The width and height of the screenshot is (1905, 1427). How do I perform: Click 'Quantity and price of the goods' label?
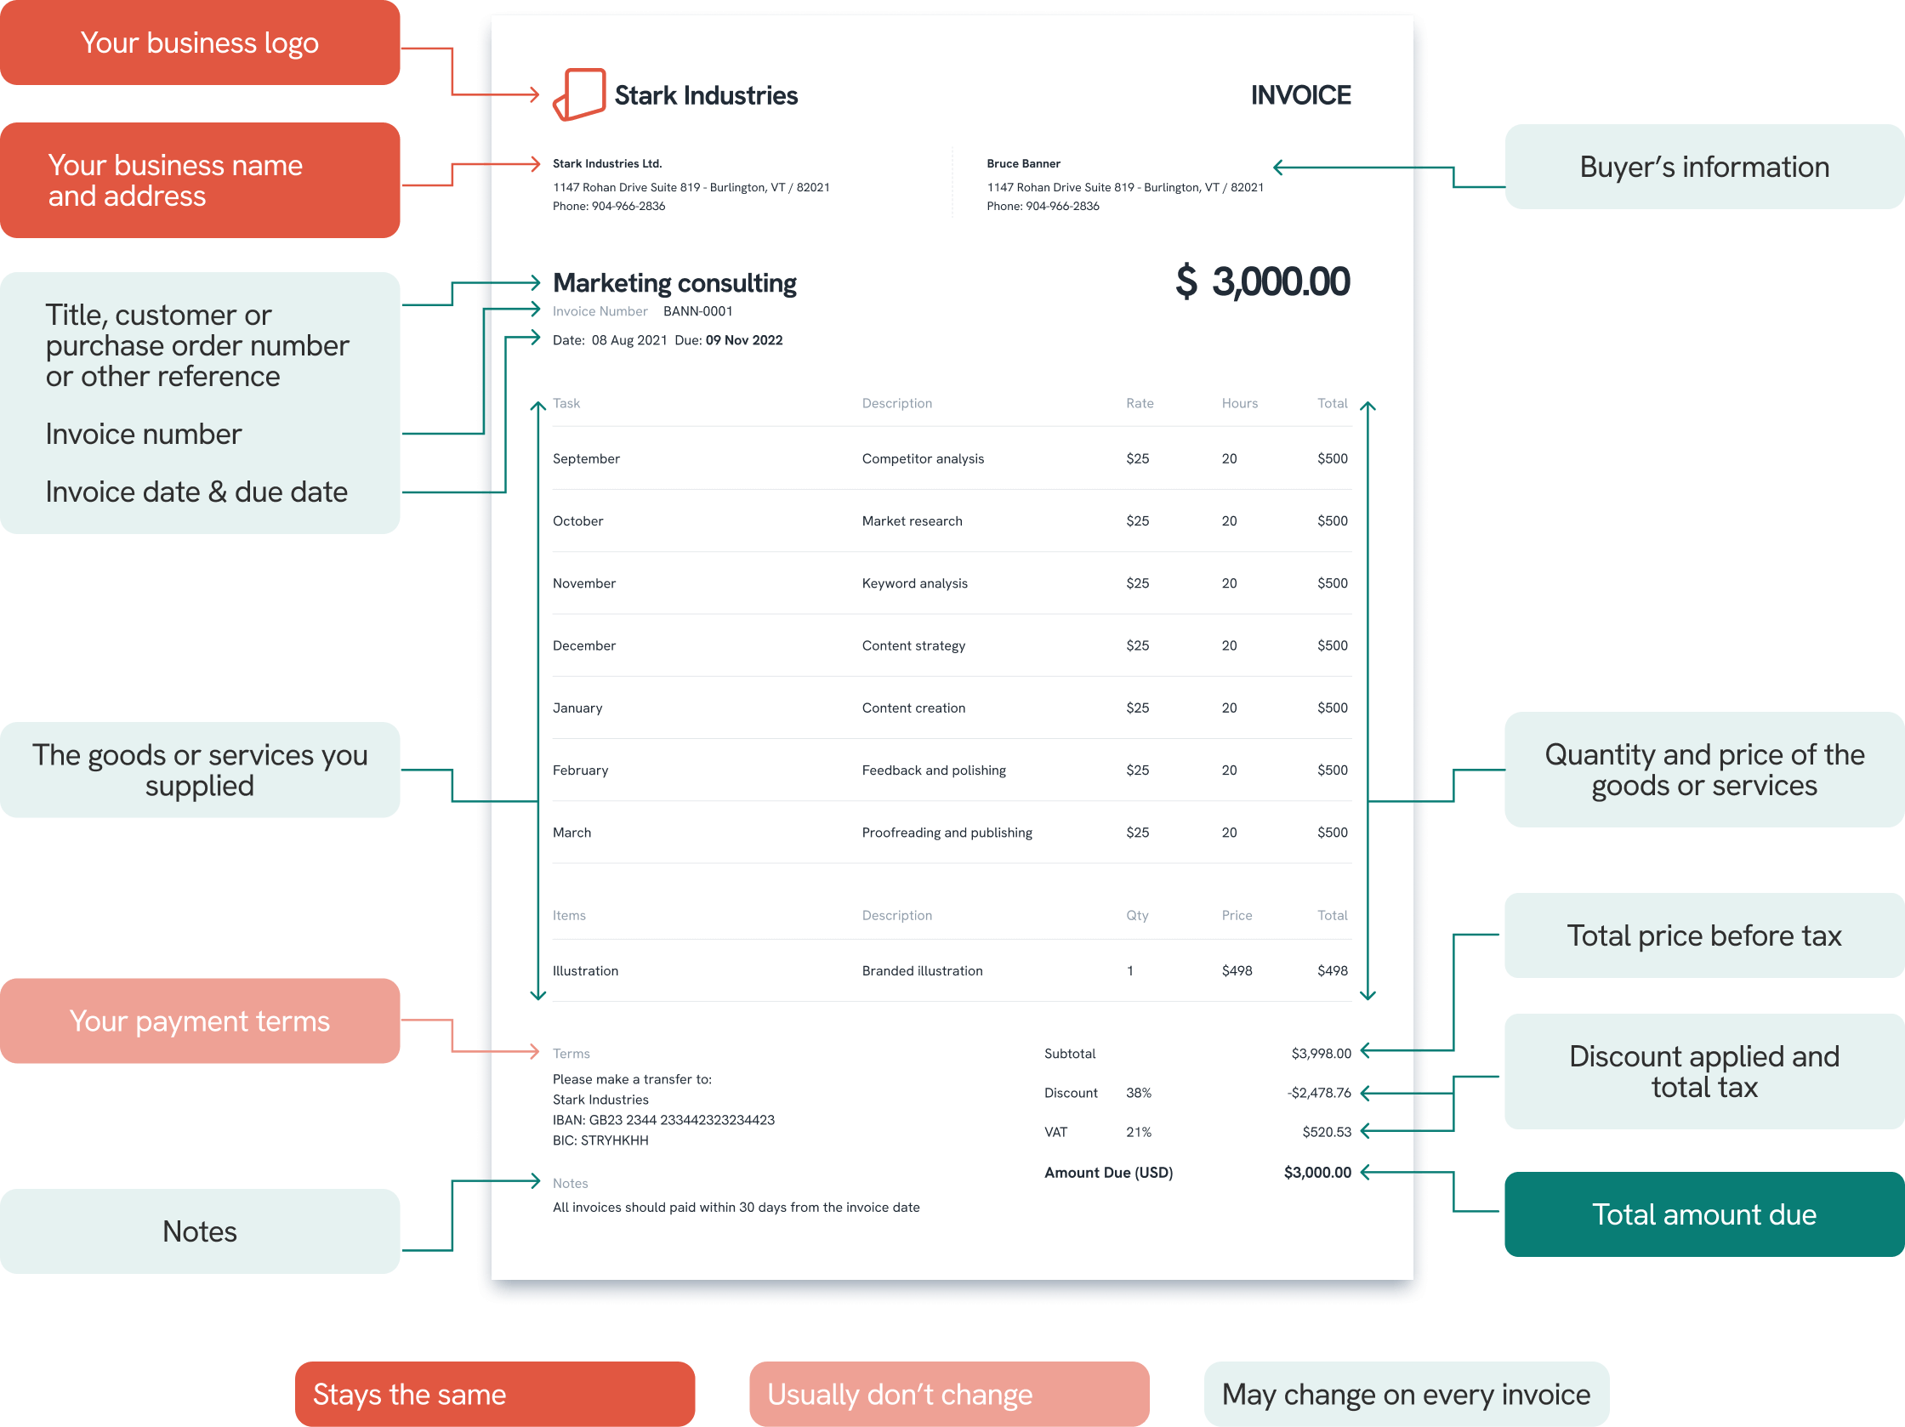(x=1704, y=770)
